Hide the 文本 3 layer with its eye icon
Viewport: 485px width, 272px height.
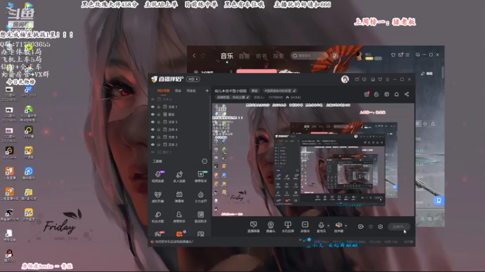(x=153, y=137)
